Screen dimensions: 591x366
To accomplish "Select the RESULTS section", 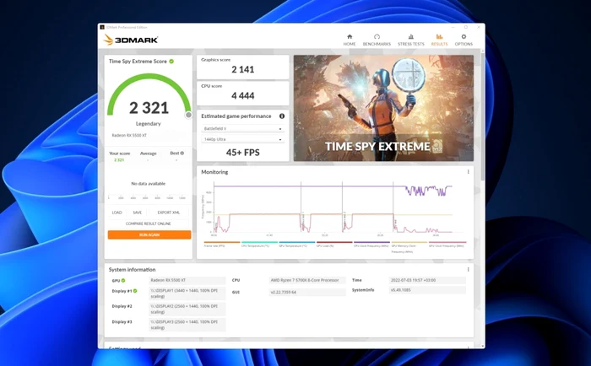I will point(439,40).
